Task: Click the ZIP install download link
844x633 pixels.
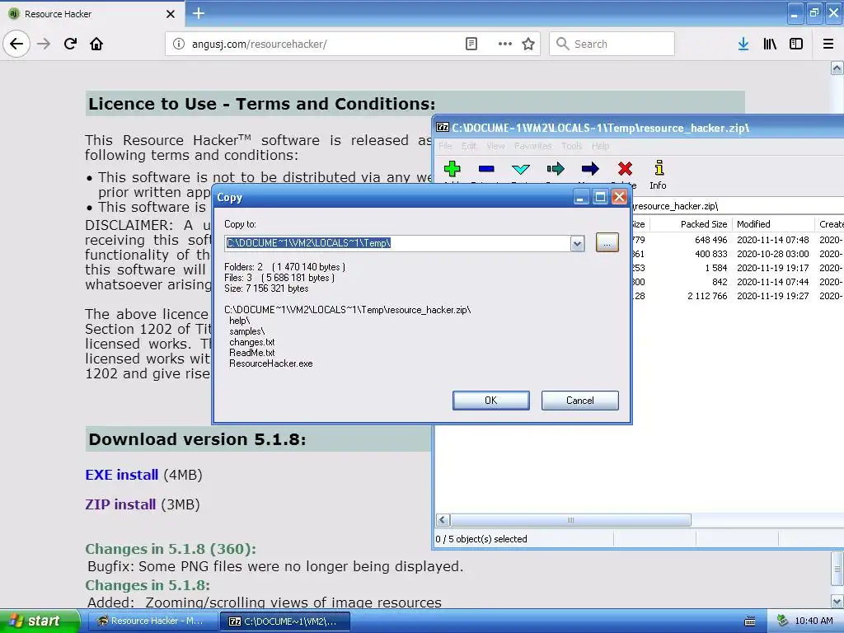Action: tap(120, 504)
